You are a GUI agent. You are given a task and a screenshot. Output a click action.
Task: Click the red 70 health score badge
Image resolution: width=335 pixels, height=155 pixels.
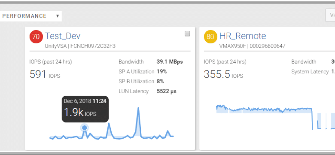pos(36,36)
